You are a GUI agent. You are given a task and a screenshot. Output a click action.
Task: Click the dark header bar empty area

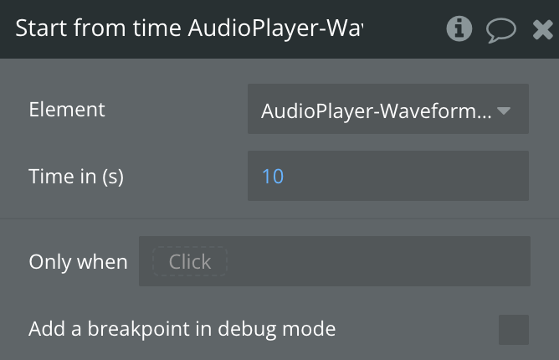(x=402, y=29)
